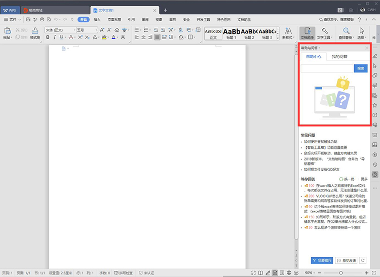Click the help search input field
Screen dimensions: 380x277
[327, 68]
